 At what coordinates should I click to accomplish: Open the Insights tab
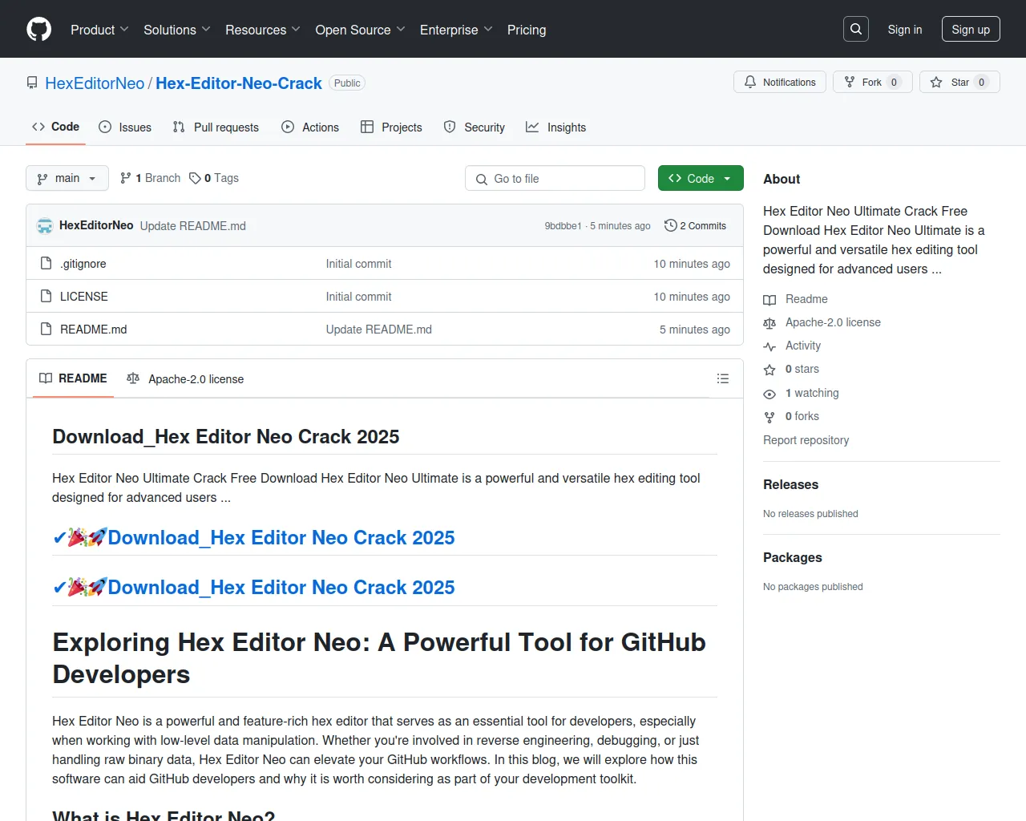[x=556, y=127]
